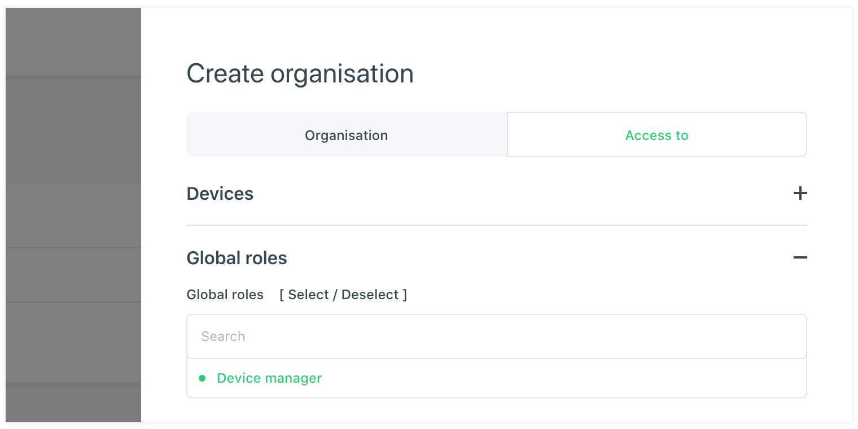Click the Devices section heading

[x=220, y=194]
